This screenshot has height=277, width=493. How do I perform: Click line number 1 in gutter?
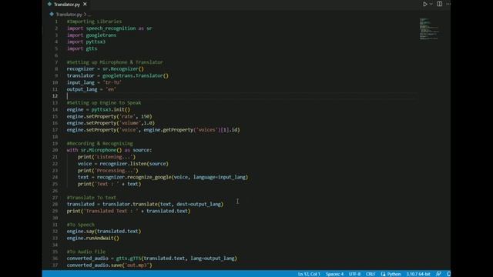(x=56, y=22)
